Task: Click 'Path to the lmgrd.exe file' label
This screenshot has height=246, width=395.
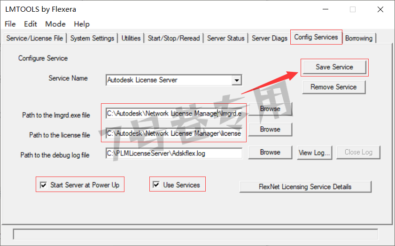Action: point(56,115)
